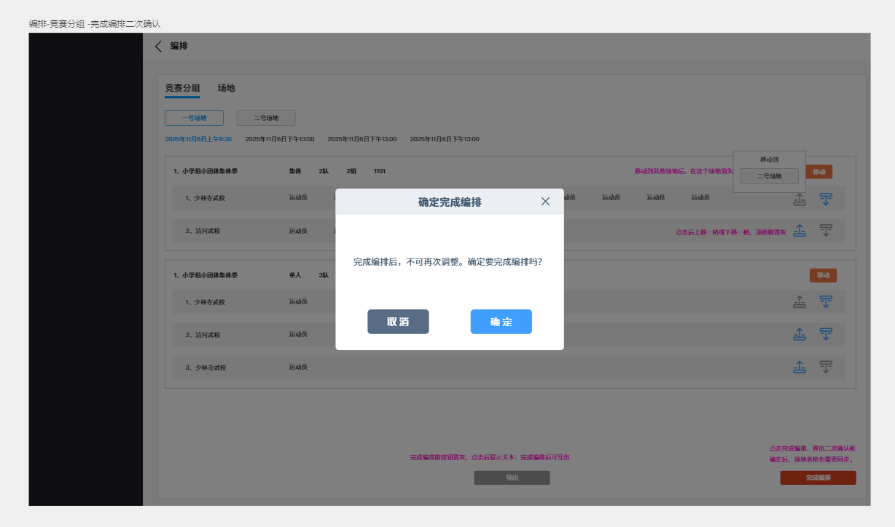Select the 一号场地 venue toggle

tap(194, 118)
